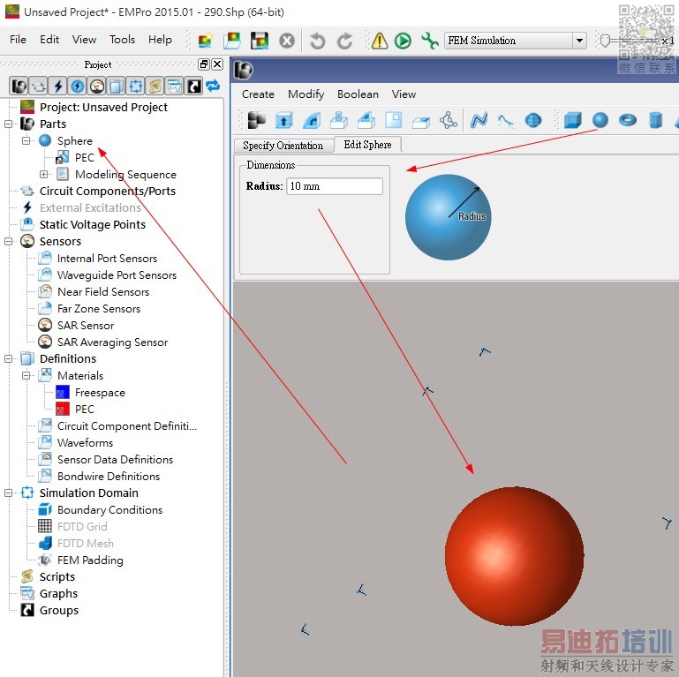Image resolution: width=679 pixels, height=677 pixels.
Task: Select the Edit Sphere tab
Action: pos(367,145)
